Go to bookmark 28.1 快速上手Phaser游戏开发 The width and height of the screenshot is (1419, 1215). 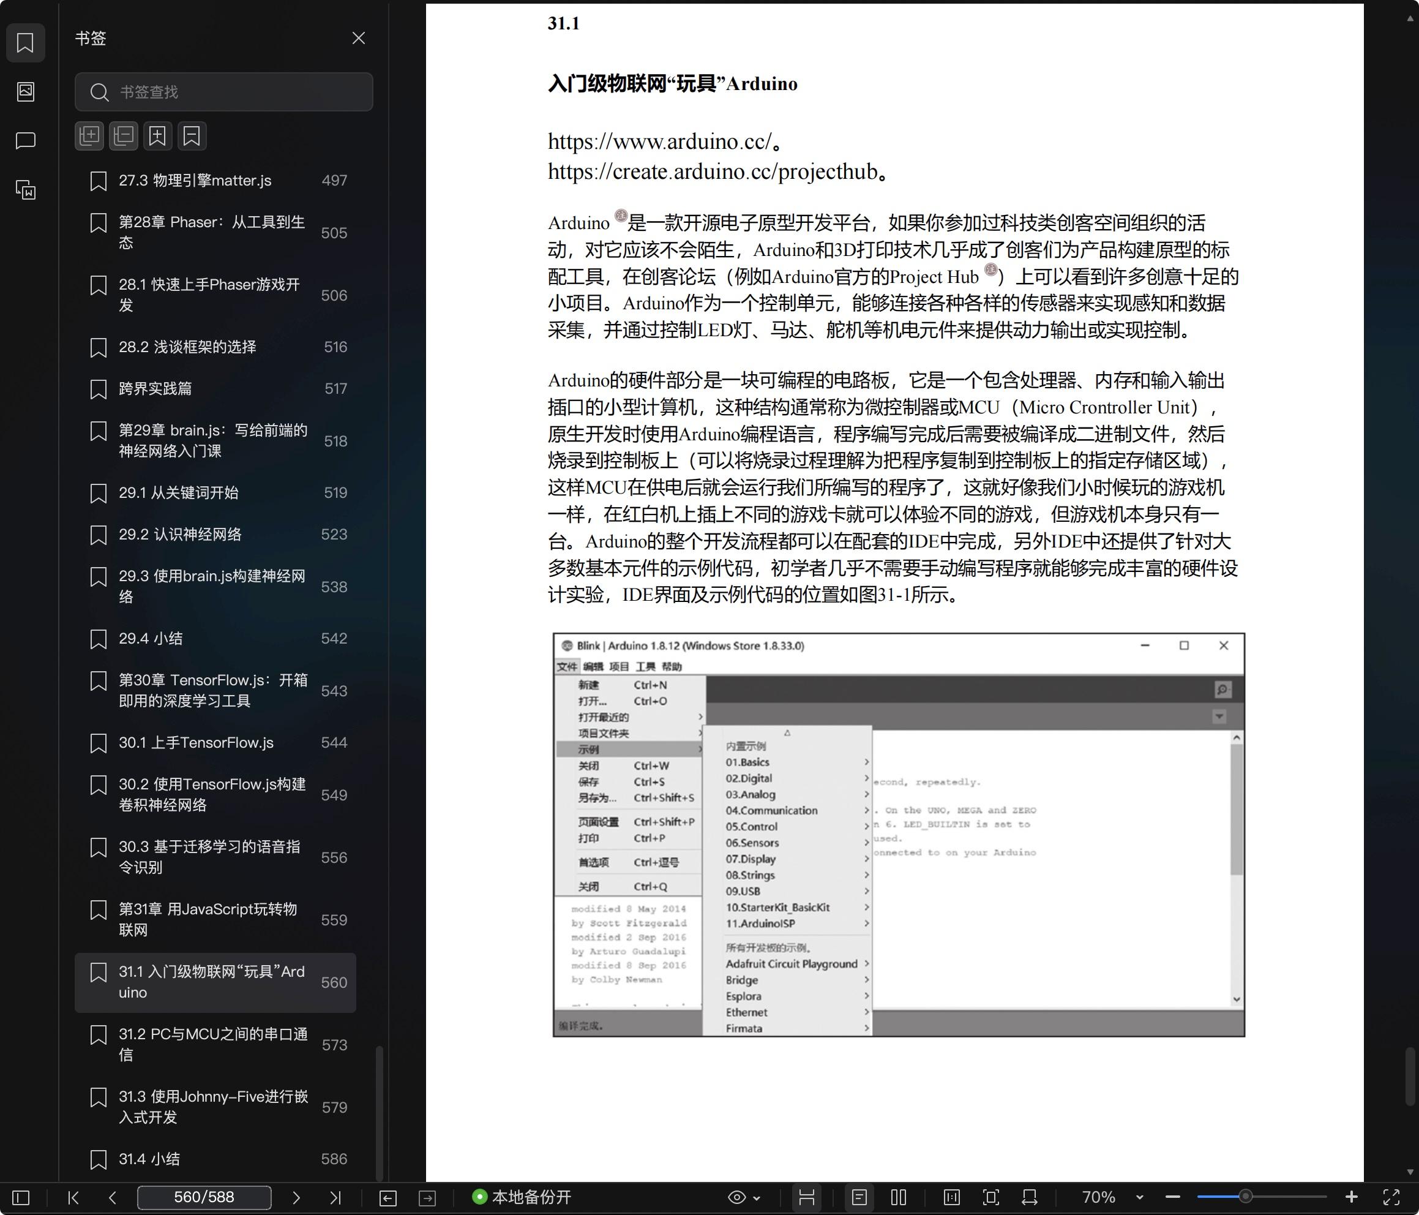pos(215,295)
